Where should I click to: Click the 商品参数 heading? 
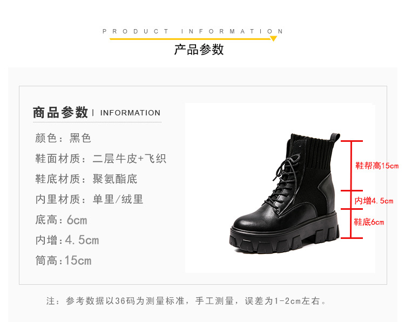point(60,113)
